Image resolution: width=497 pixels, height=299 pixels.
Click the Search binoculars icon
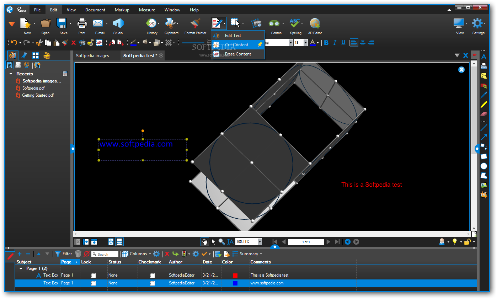[274, 23]
